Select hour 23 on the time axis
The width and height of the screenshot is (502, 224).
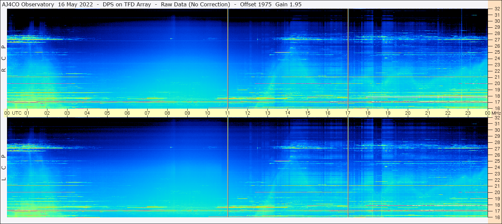point(468,113)
